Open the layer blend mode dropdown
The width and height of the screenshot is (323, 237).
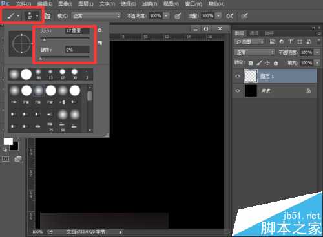click(x=255, y=52)
